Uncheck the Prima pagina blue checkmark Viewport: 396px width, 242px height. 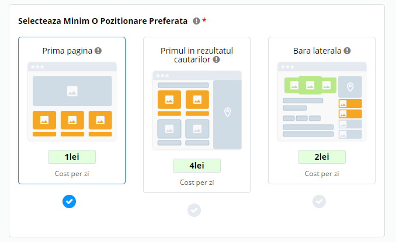pyautogui.click(x=69, y=201)
